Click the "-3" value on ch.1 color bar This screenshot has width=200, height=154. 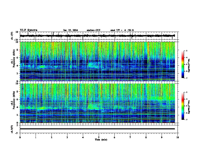(x=186, y=51)
